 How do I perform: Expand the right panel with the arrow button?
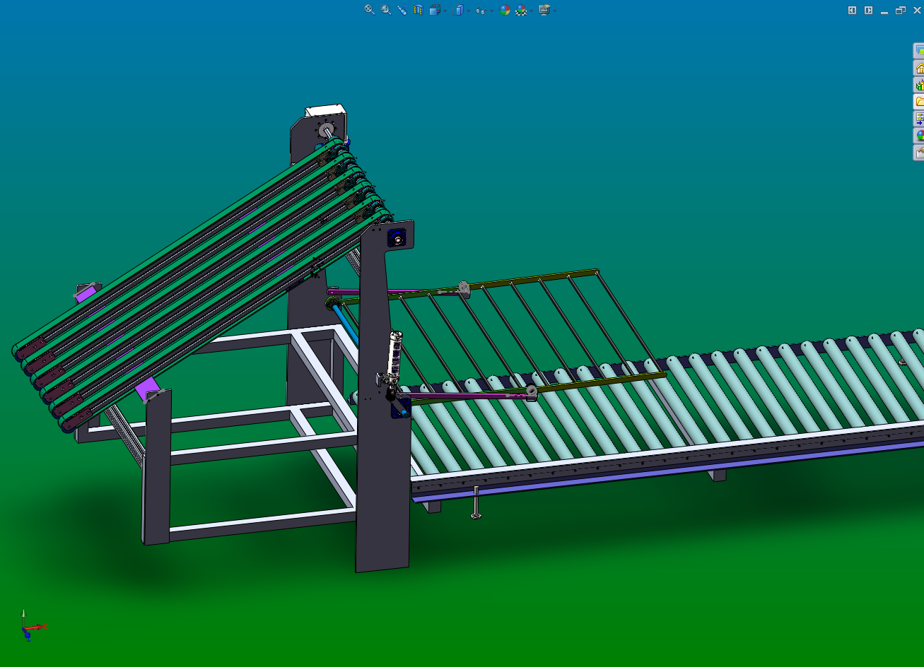[868, 10]
